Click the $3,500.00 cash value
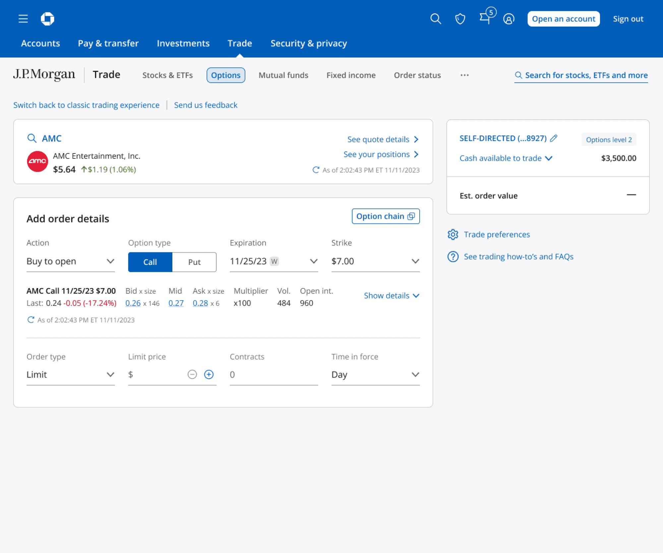 click(619, 158)
